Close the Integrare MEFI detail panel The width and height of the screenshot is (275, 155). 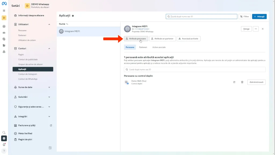coord(263,29)
